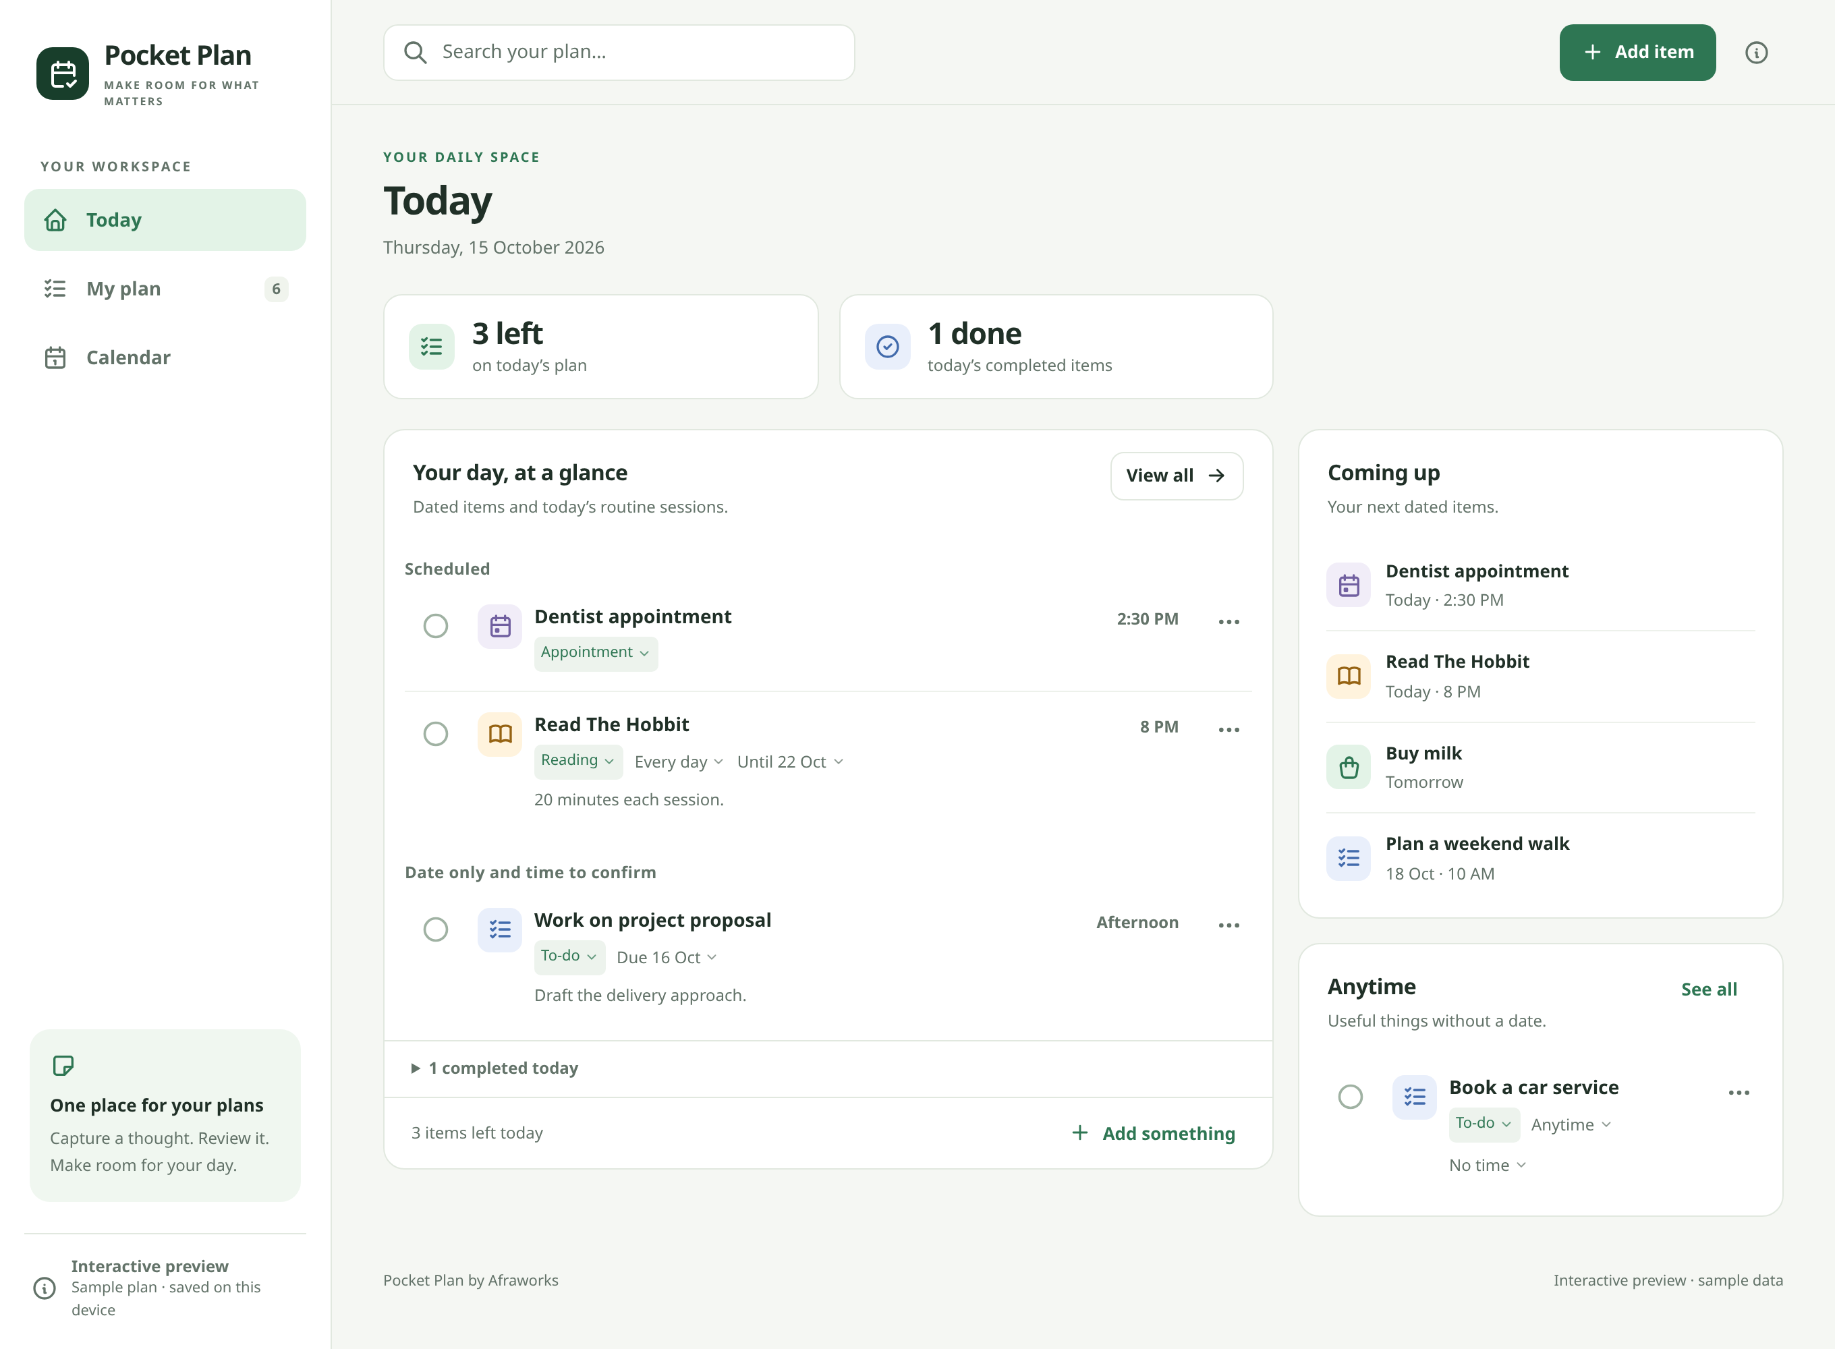Open the Anytime dropdown on Book a car service
This screenshot has height=1349, width=1835.
(x=1571, y=1125)
